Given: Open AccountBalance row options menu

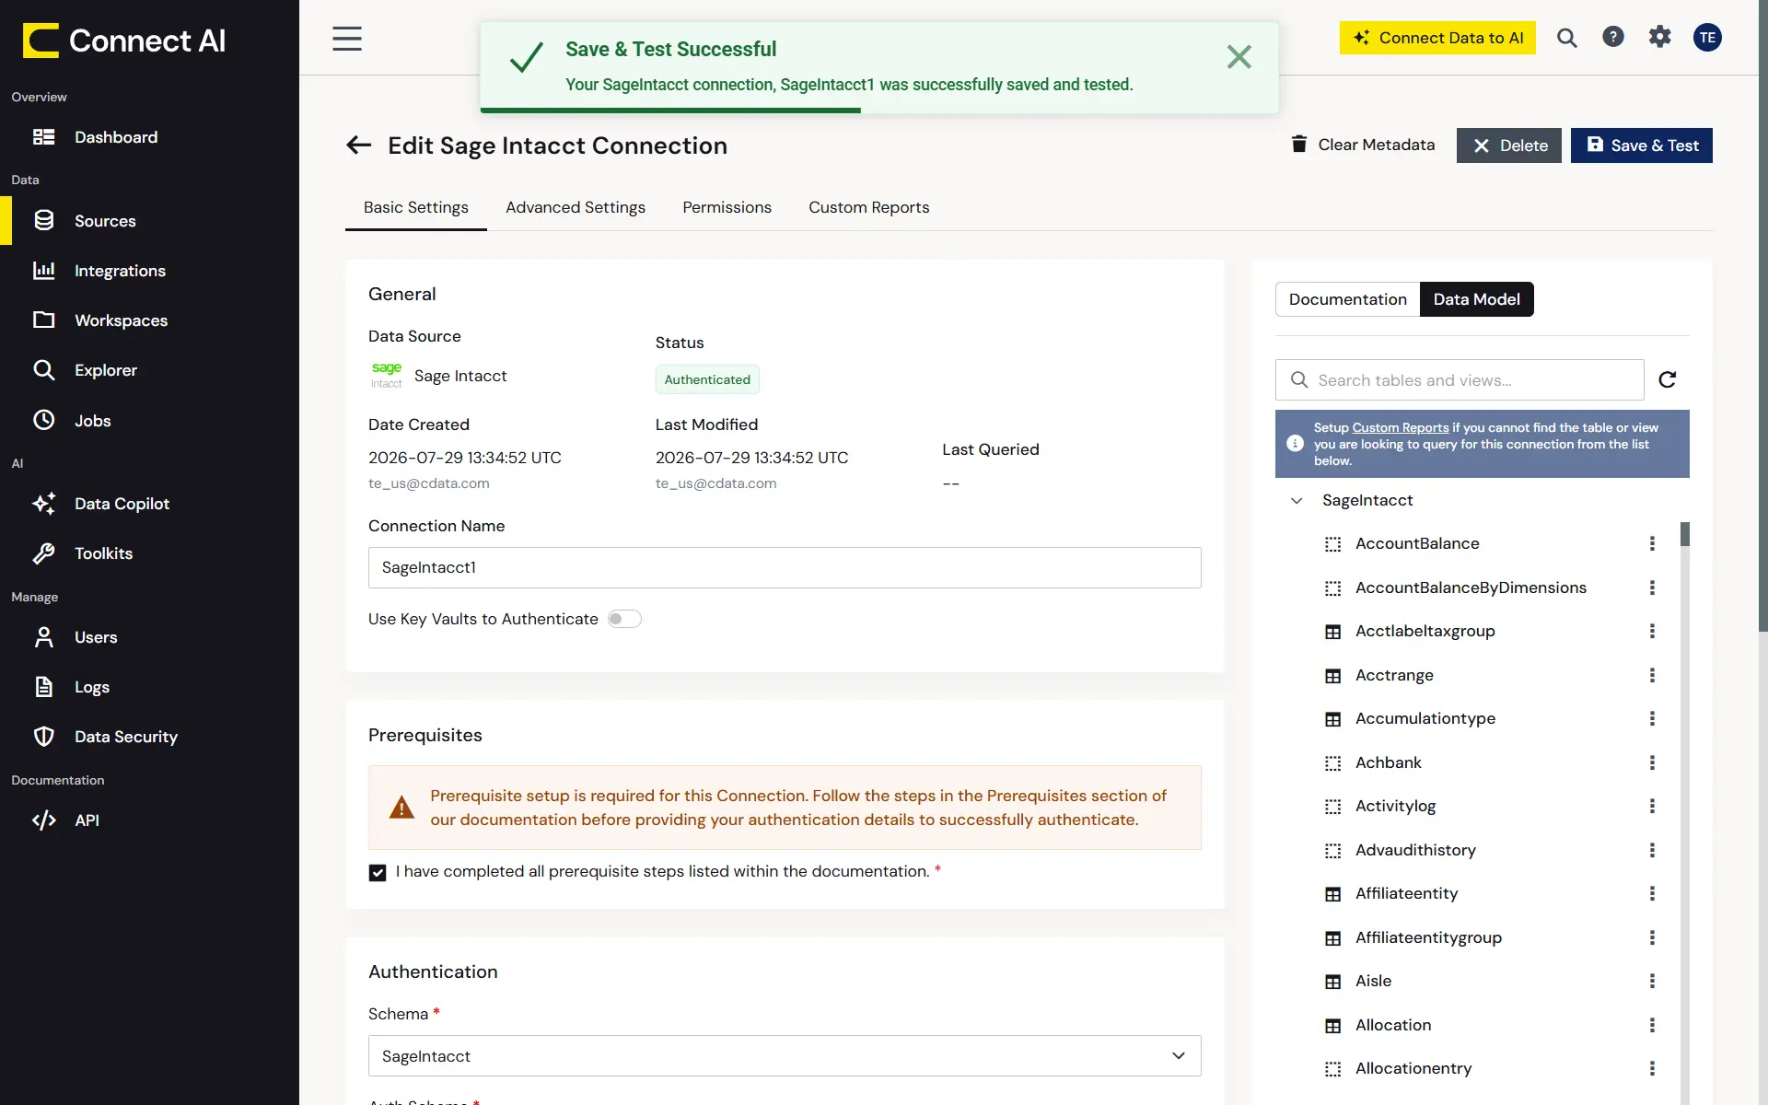Looking at the screenshot, I should [1652, 543].
